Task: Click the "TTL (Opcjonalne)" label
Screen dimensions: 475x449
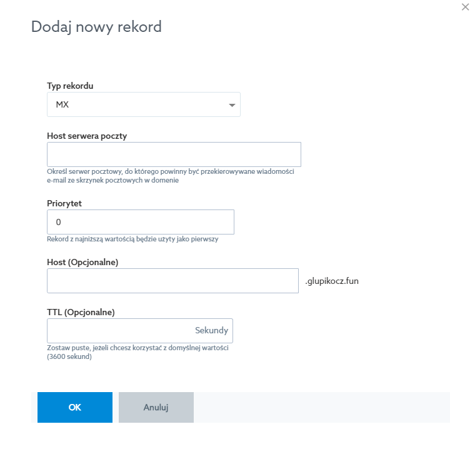Action: pos(81,312)
